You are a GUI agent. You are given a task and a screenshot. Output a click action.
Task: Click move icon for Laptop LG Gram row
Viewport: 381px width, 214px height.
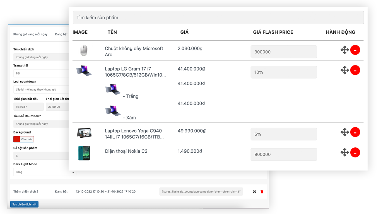click(x=345, y=70)
